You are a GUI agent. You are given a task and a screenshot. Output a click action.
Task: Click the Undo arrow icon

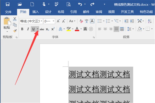coord(80,4)
